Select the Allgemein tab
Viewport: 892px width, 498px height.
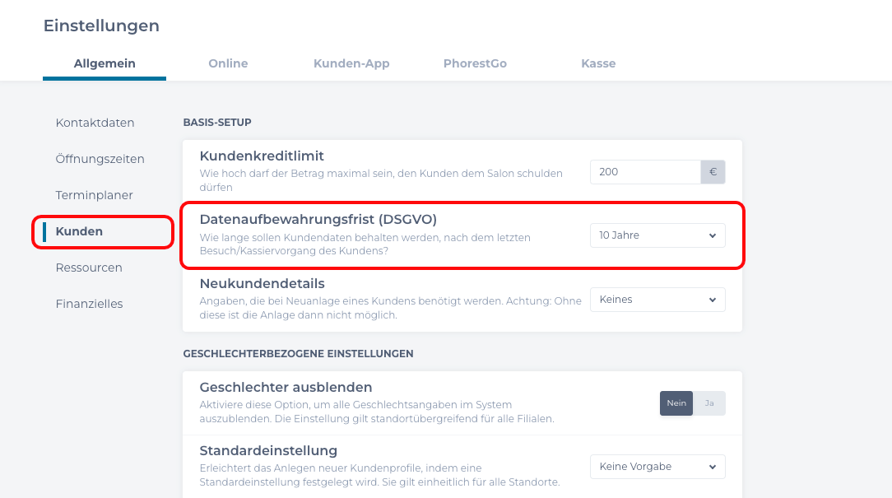105,63
